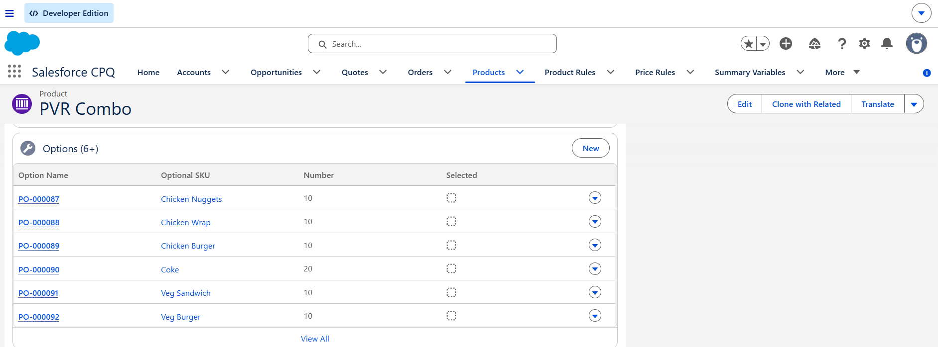Click the Options wrench icon

point(28,148)
